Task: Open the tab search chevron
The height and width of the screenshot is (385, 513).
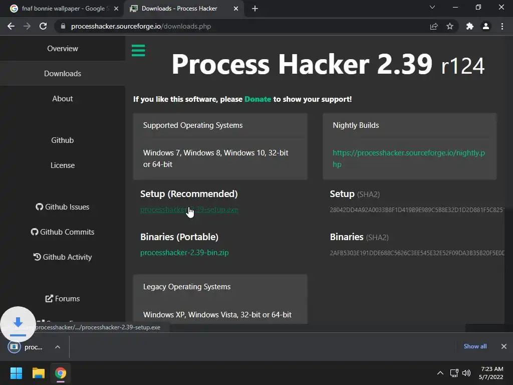Action: tap(432, 7)
